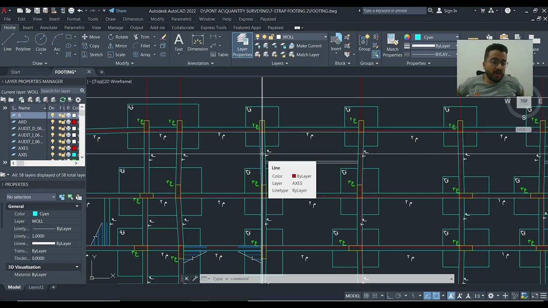
Task: Activate the Polyline tool
Action: (x=23, y=43)
